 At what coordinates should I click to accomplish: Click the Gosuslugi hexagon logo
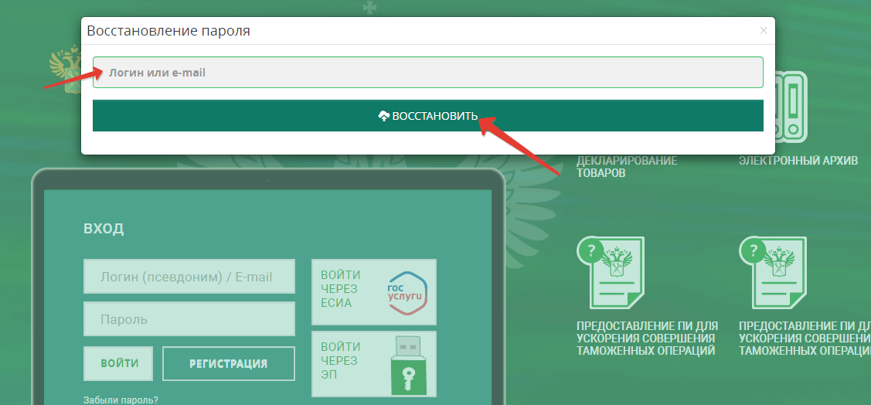(x=407, y=293)
